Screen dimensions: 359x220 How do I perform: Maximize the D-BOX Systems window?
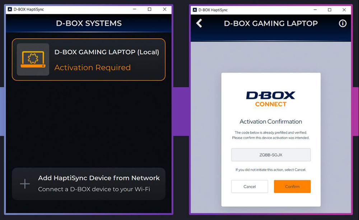149,9
